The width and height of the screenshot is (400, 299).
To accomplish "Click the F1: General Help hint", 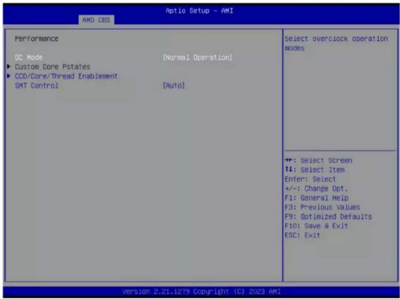I will click(x=316, y=198).
